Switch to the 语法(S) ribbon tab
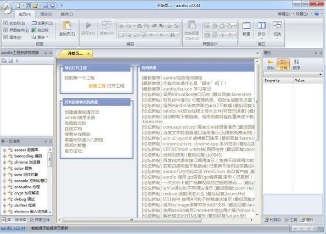 click(46, 14)
